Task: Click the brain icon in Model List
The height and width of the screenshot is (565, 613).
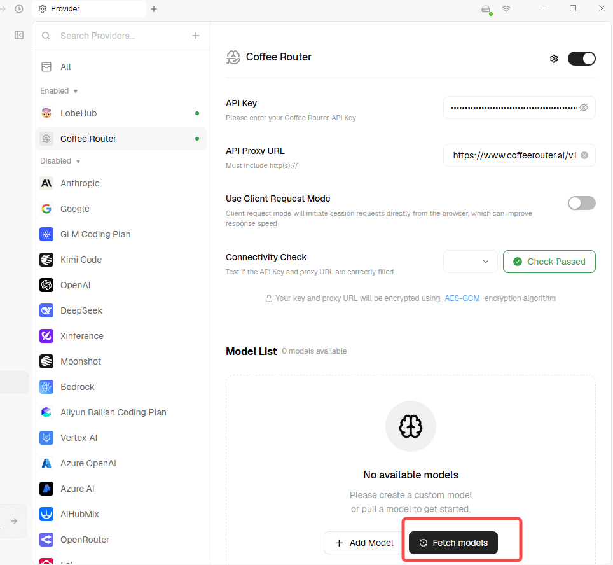Action: (x=411, y=426)
